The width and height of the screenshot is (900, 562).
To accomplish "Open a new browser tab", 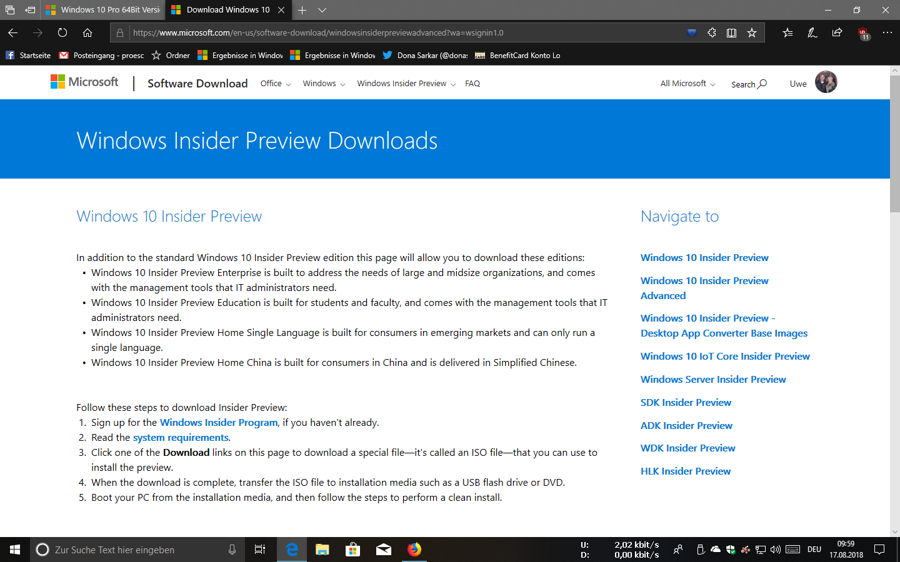I will [302, 10].
